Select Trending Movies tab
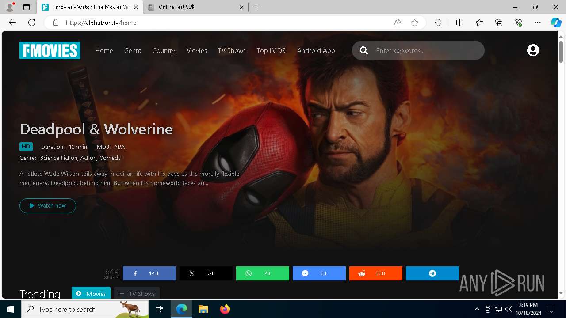Image resolution: width=566 pixels, height=318 pixels. click(91, 293)
